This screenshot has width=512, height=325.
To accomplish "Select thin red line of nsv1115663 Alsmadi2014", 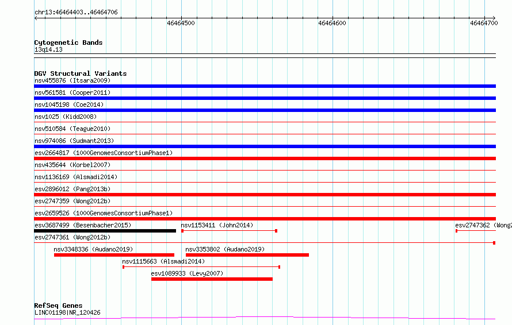I will (x=201, y=267).
